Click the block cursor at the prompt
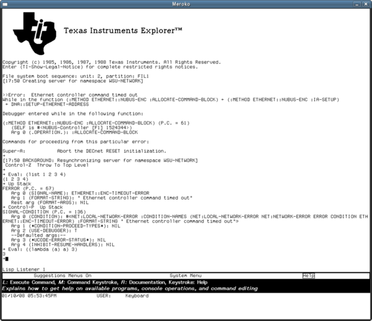This screenshot has width=372, height=321. 7,259
